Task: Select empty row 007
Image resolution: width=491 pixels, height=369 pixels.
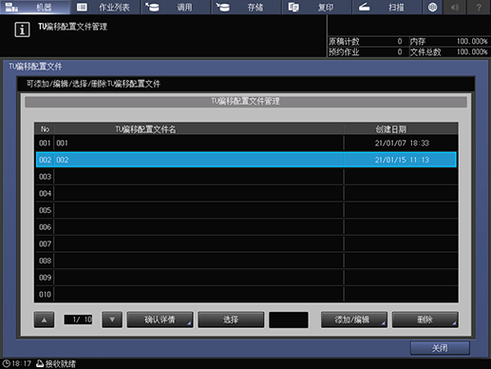Action: coord(246,243)
